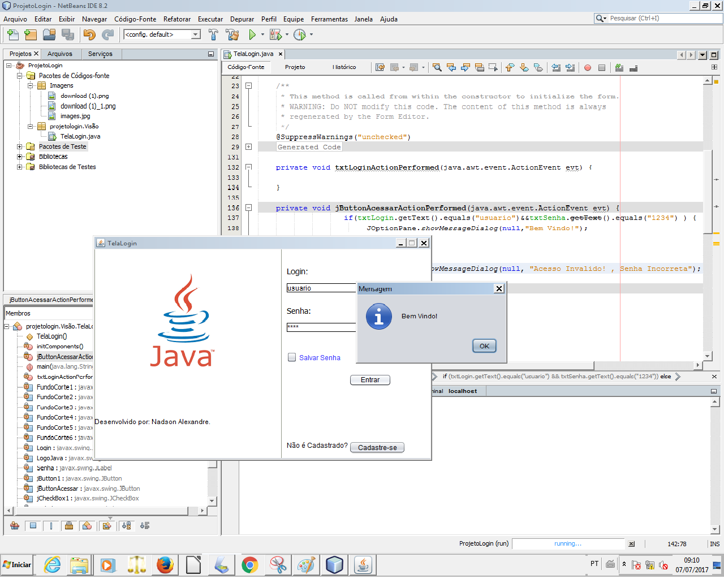This screenshot has width=724, height=579.
Task: Click the Cadastre-se button
Action: tap(377, 447)
